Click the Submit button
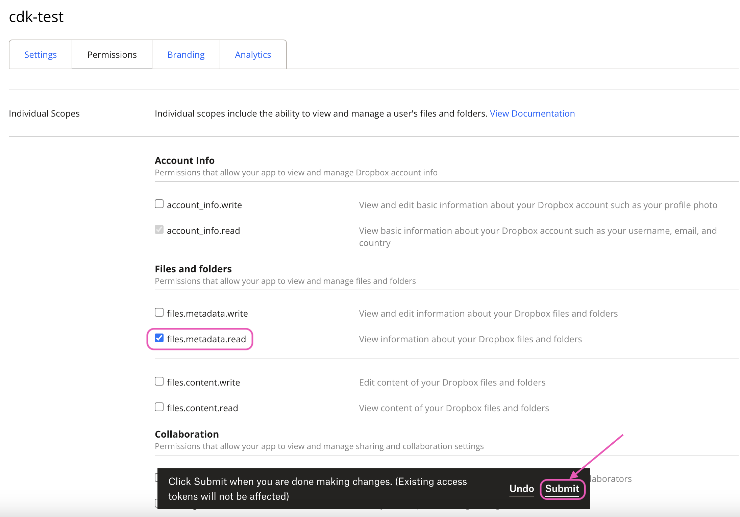 pos(562,488)
